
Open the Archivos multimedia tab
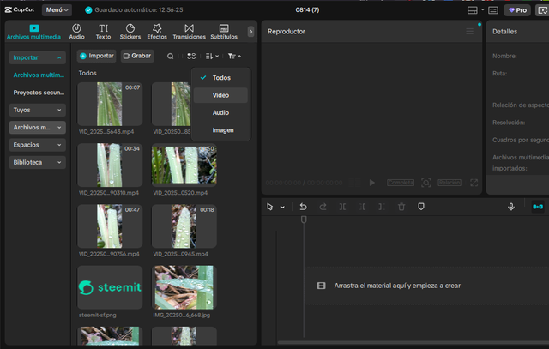click(x=33, y=32)
